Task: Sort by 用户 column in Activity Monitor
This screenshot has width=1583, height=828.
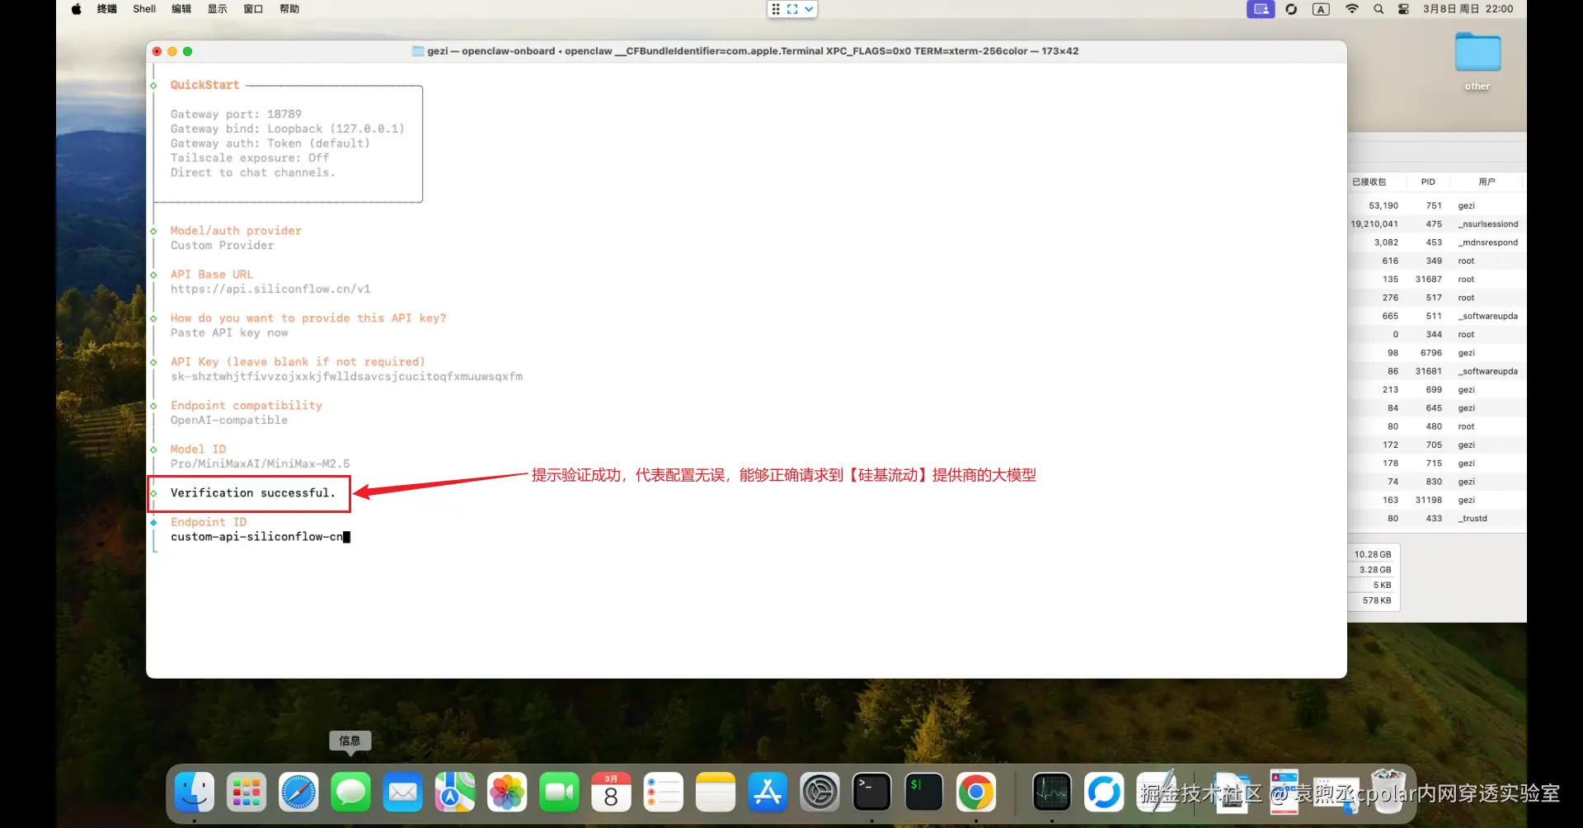Action: pyautogui.click(x=1487, y=181)
